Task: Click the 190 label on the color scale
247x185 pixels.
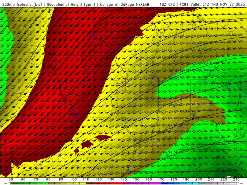Action: (x=186, y=179)
